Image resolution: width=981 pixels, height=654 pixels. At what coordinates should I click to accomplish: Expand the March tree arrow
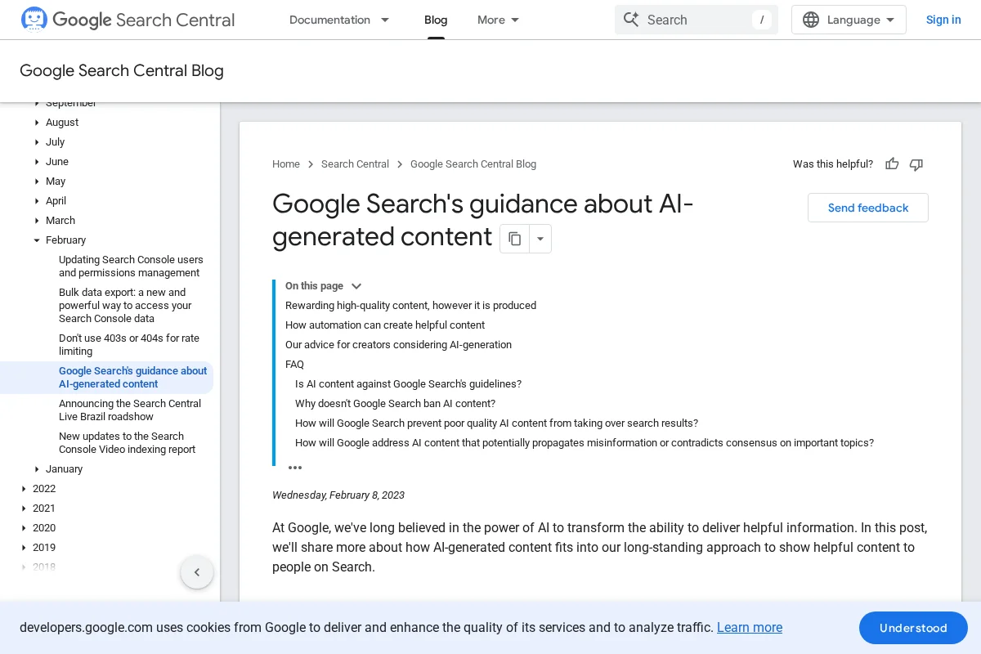pyautogui.click(x=37, y=221)
